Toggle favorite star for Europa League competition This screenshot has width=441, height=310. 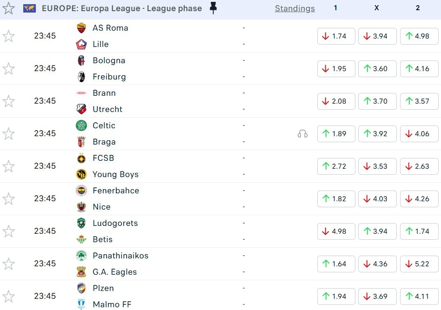[9, 8]
